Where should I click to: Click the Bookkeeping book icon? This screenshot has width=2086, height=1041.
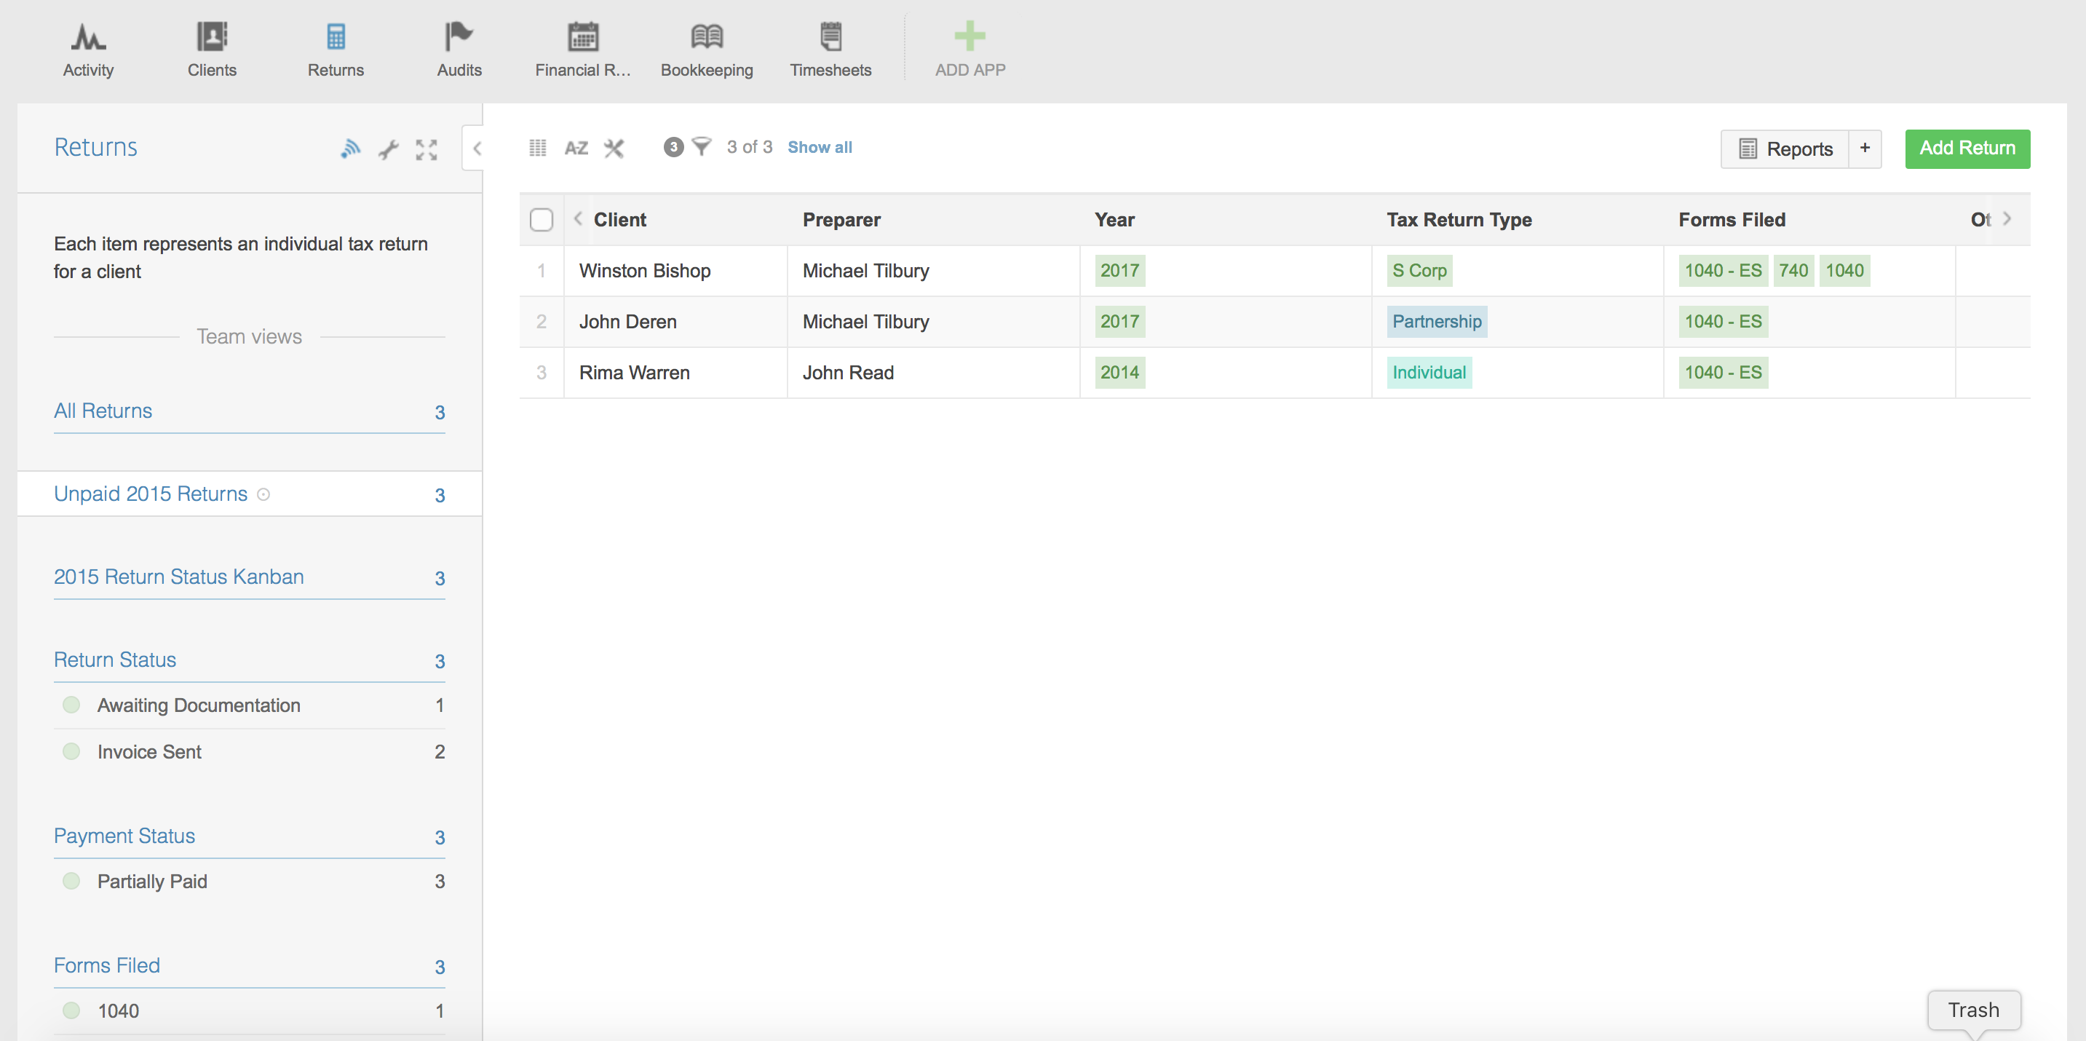[x=706, y=37]
